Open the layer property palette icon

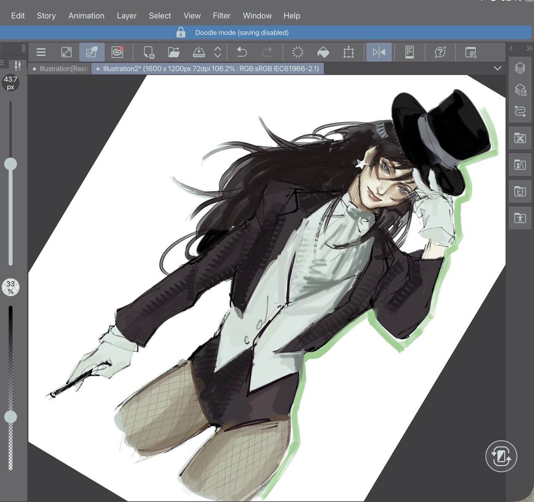520,90
